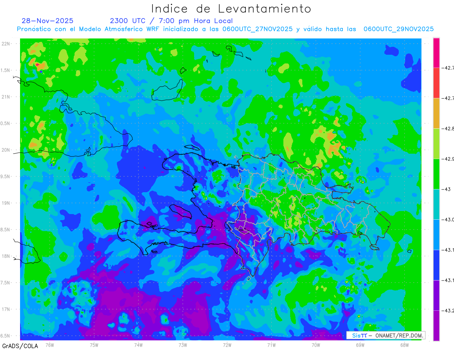454x350 pixels.
Task: Select the teal segment of the color bar
Action: [436, 204]
